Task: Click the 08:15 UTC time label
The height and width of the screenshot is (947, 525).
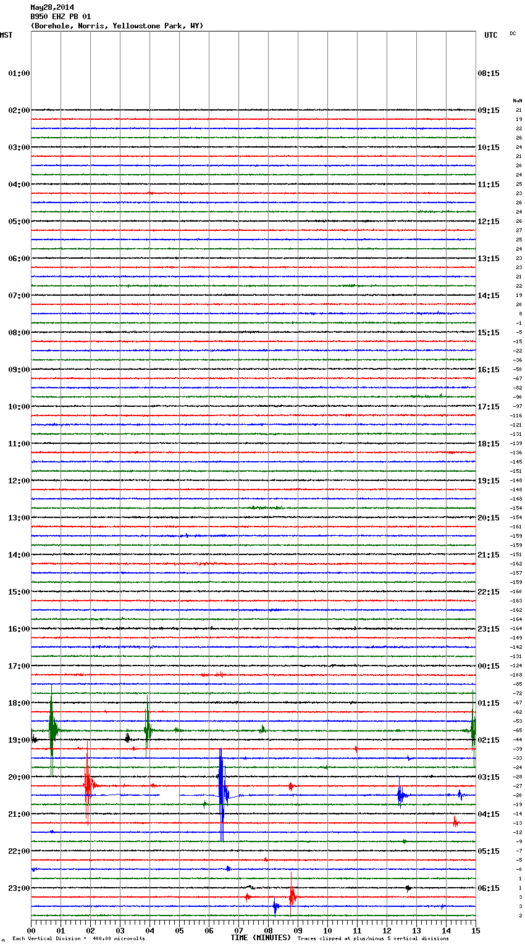Action: (x=489, y=73)
